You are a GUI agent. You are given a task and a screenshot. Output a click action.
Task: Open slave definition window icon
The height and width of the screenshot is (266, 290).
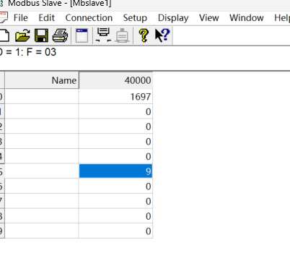coord(82,35)
